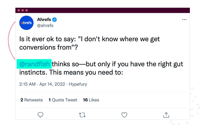Click the first pink window dot
This screenshot has width=205, height=128.
click(x=19, y=10)
